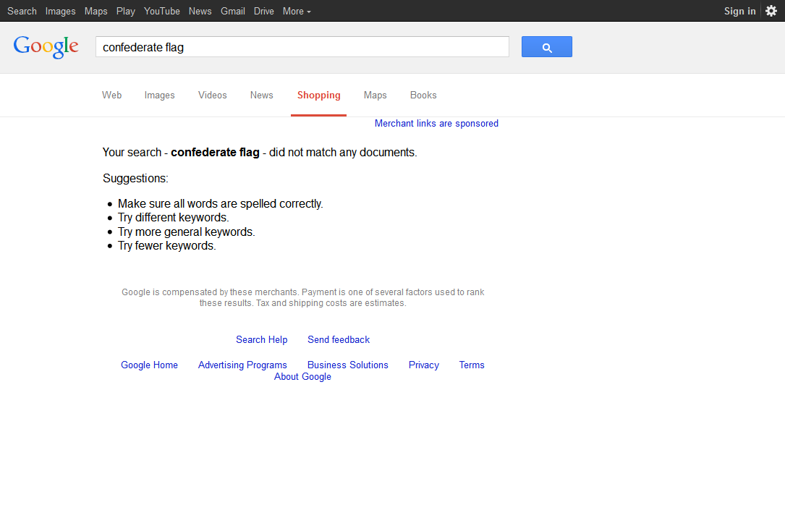The image size is (785, 505).
Task: Open Maps in the top black bar
Action: pos(96,11)
